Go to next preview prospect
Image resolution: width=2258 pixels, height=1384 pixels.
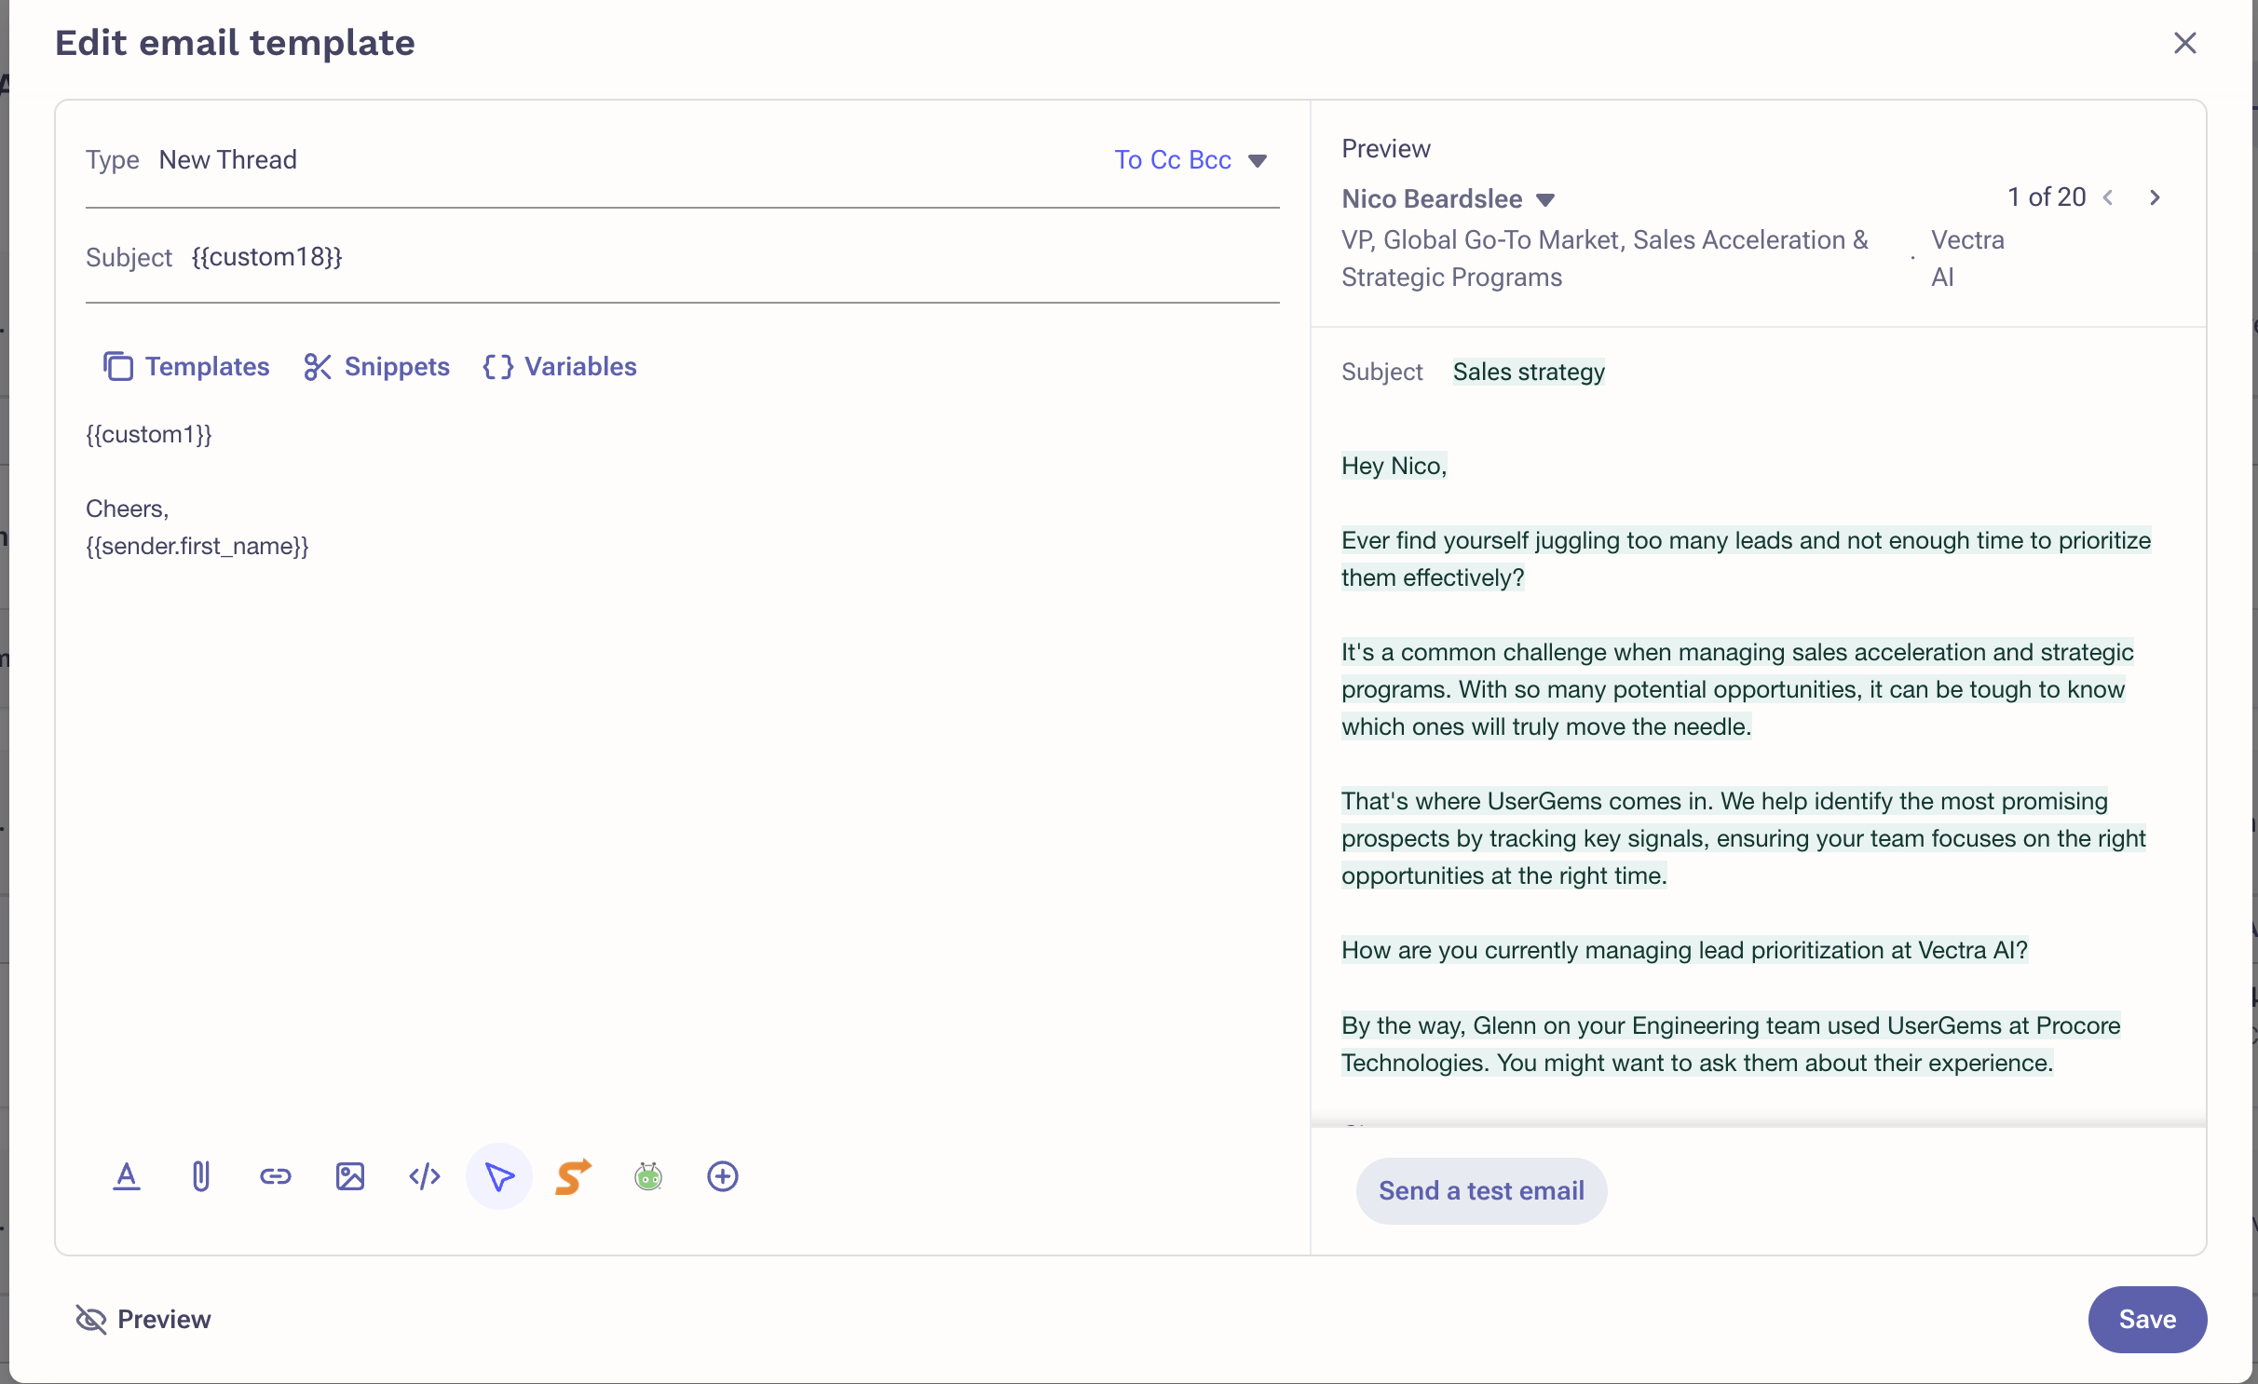click(2155, 197)
